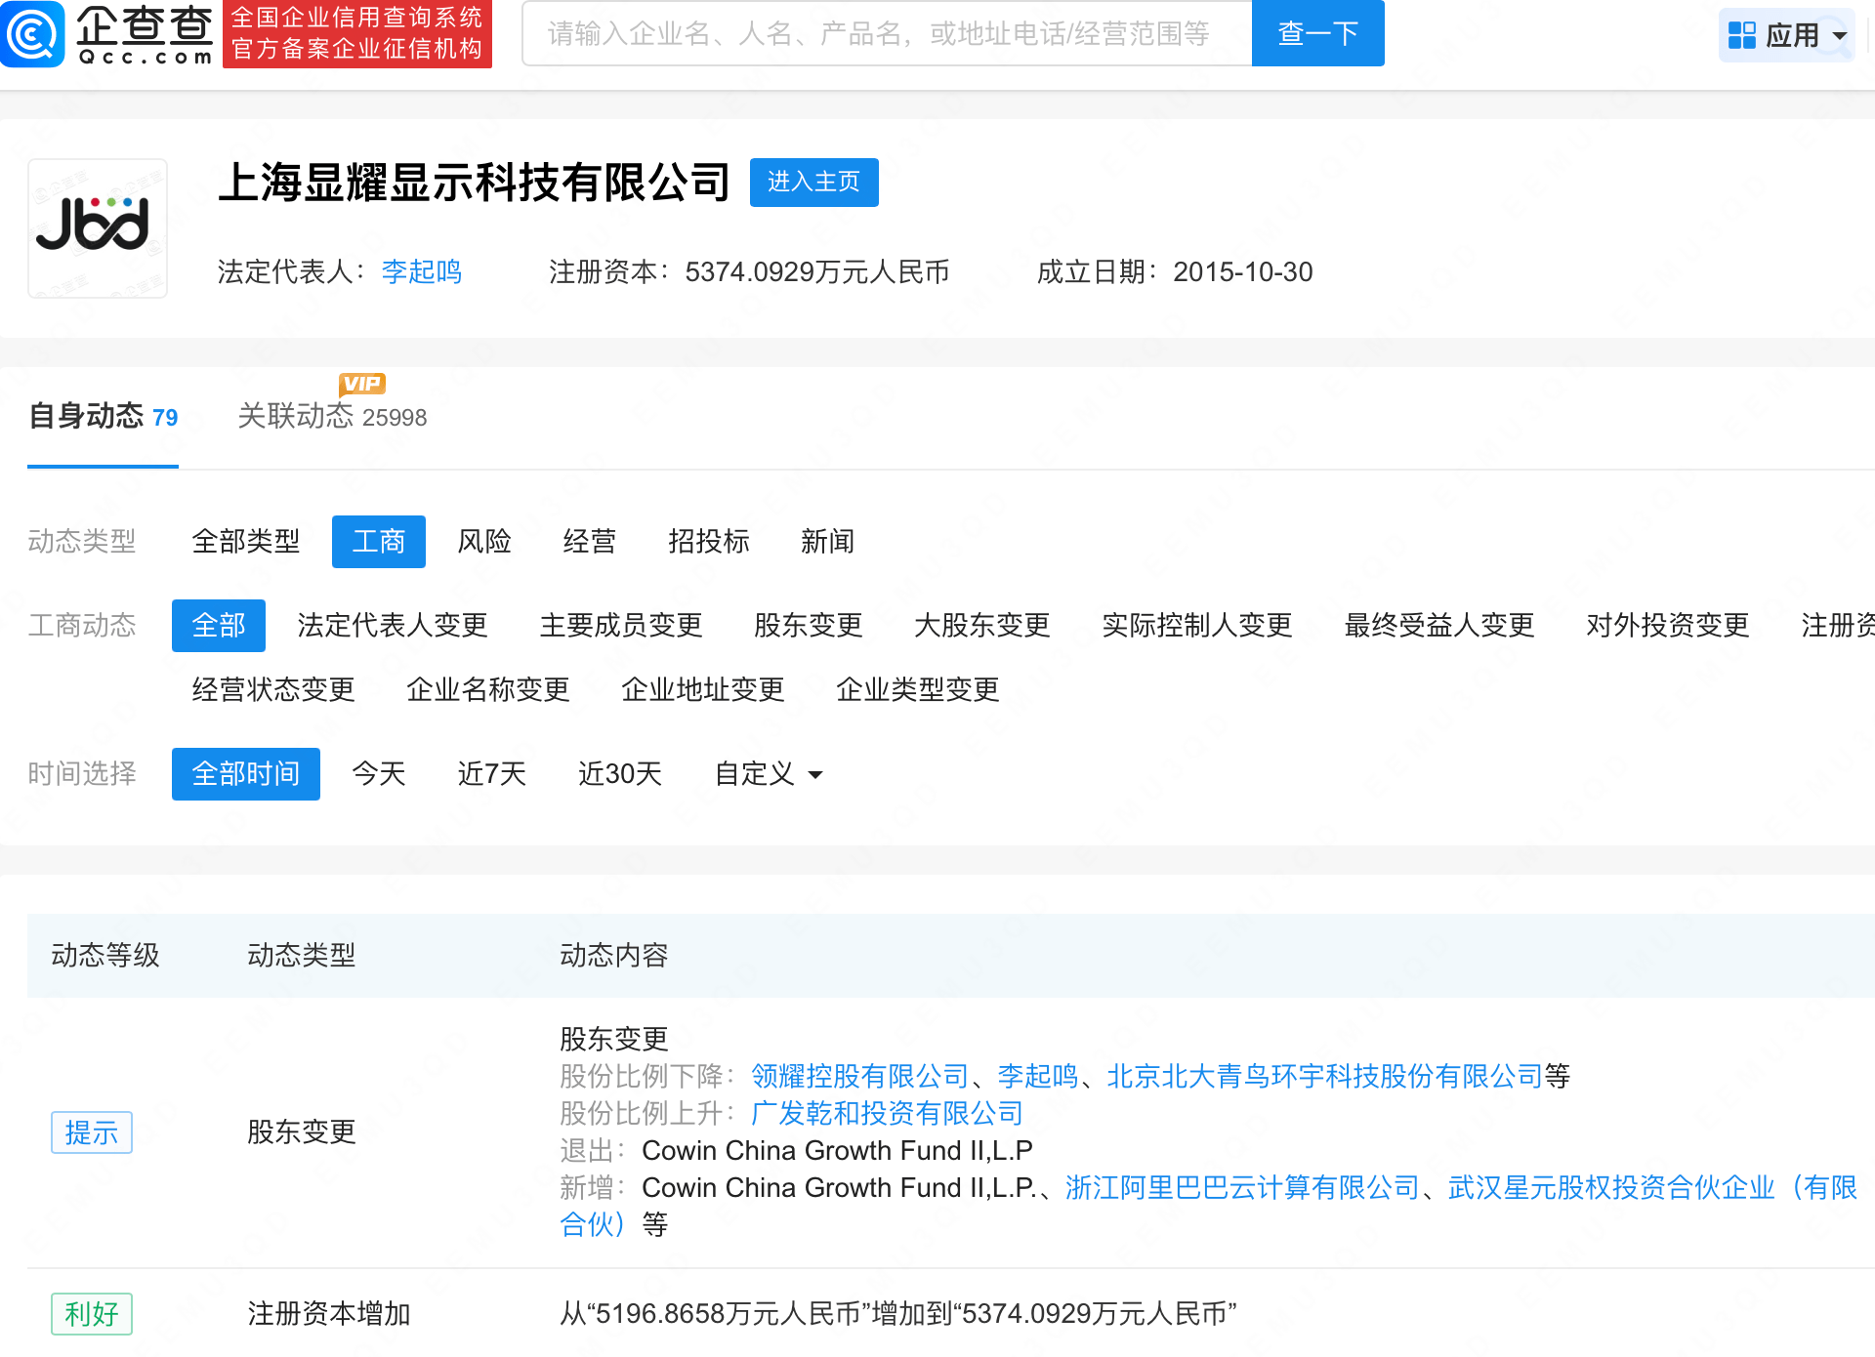Image resolution: width=1875 pixels, height=1357 pixels.
Task: Select 经营 dynamic type filter
Action: click(x=589, y=541)
